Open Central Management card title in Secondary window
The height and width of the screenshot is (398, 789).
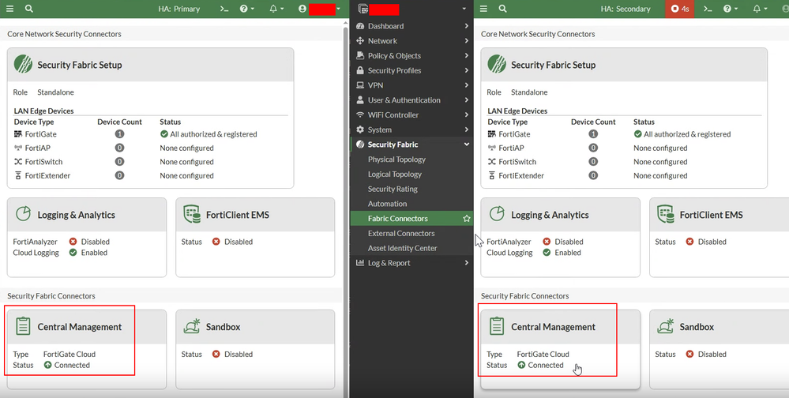click(x=553, y=327)
